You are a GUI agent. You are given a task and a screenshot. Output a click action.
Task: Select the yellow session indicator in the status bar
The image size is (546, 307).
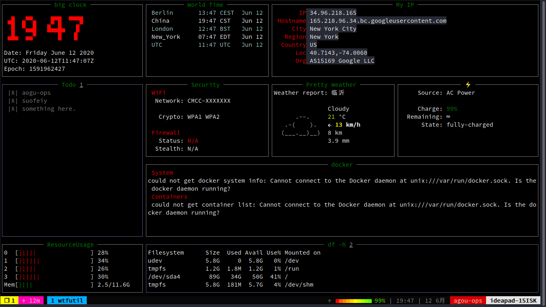tap(9, 301)
